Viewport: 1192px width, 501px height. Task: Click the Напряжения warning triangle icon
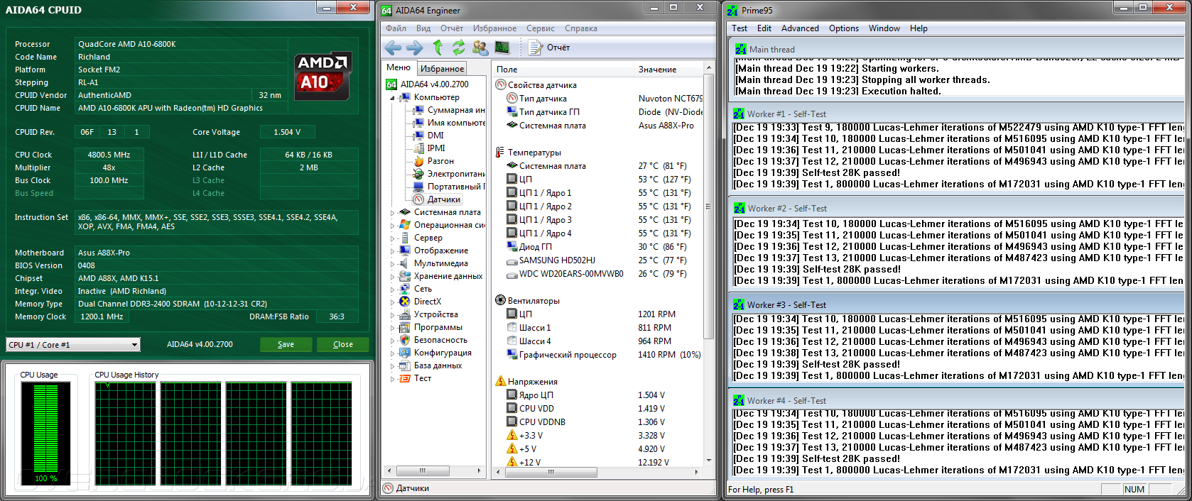point(500,382)
